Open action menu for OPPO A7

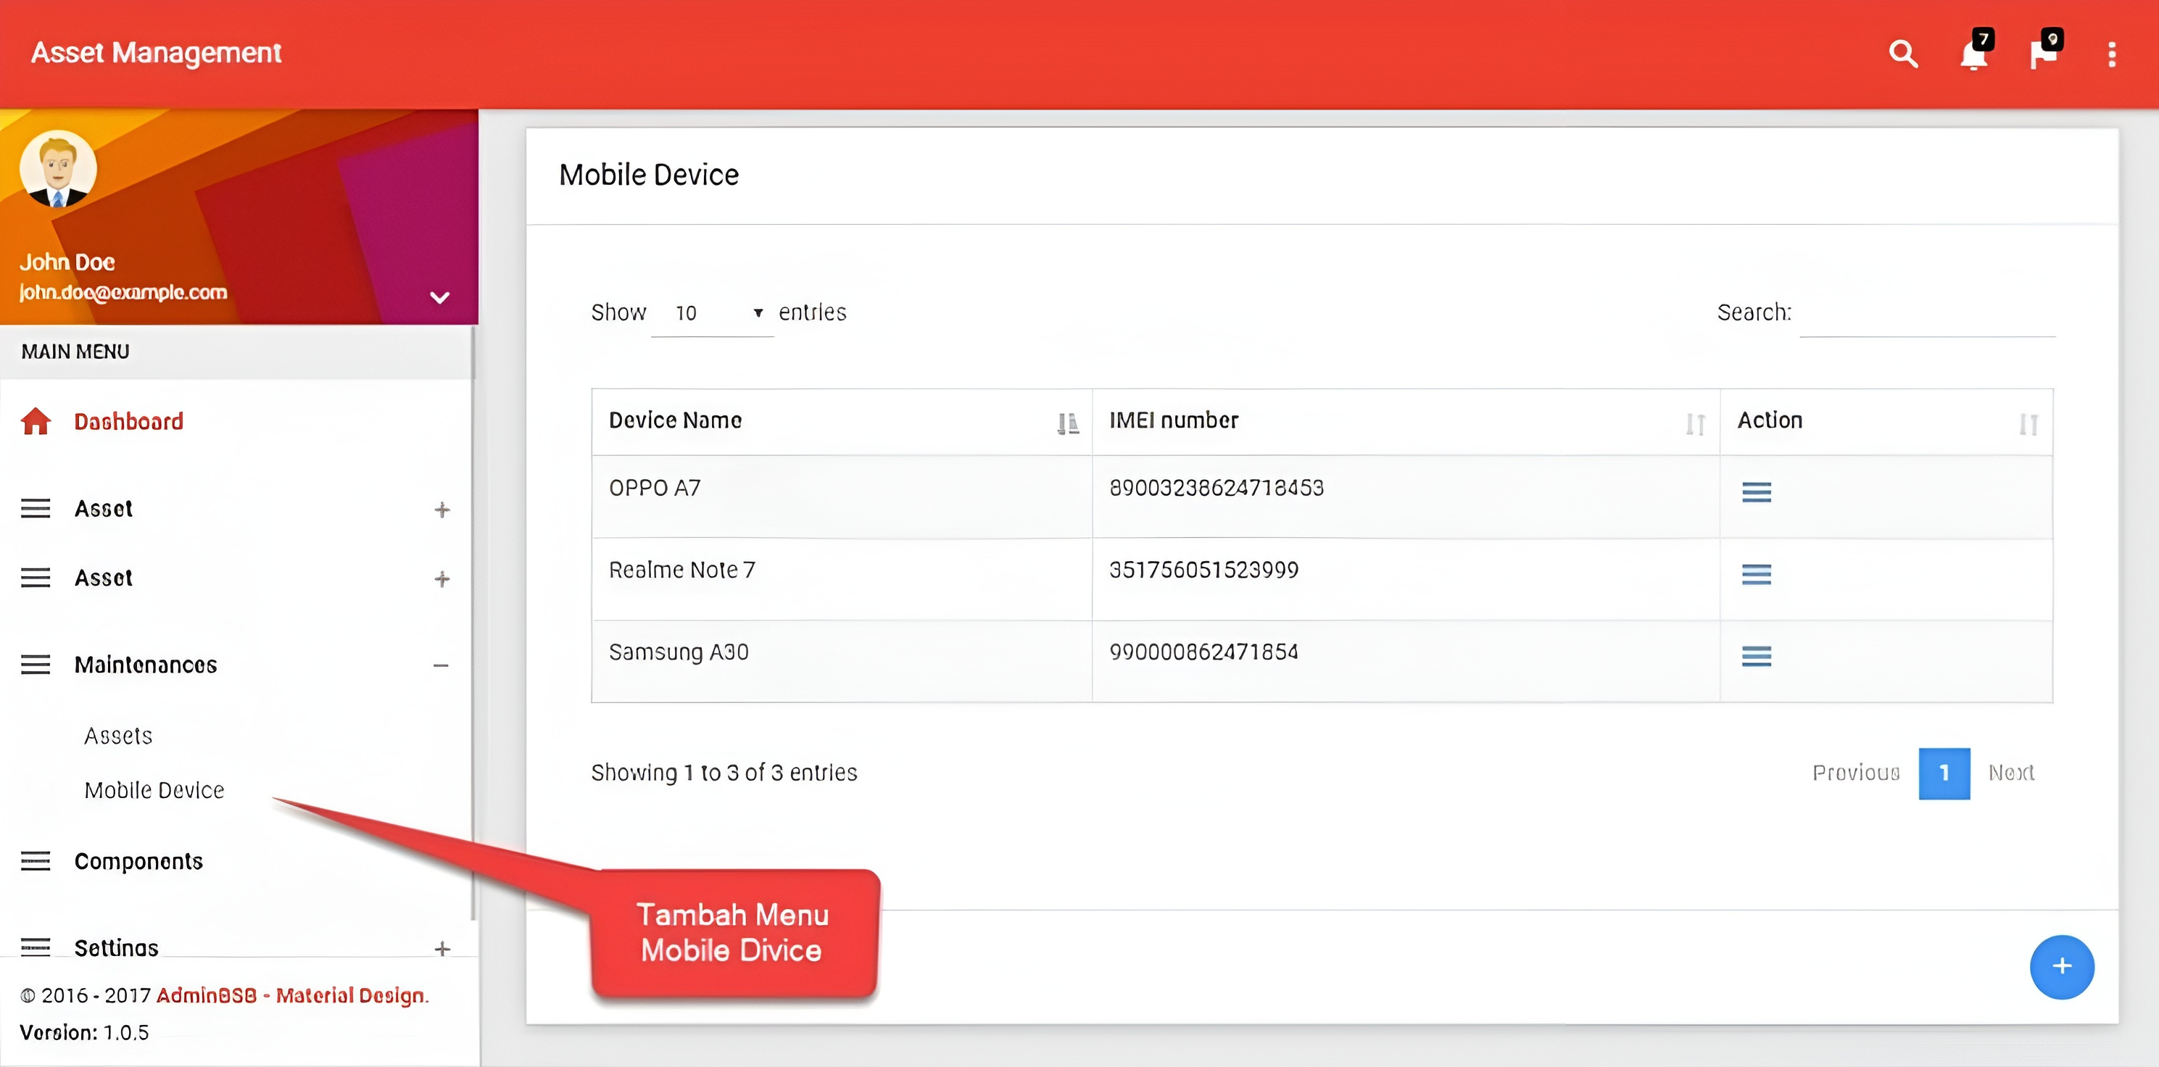(1756, 492)
